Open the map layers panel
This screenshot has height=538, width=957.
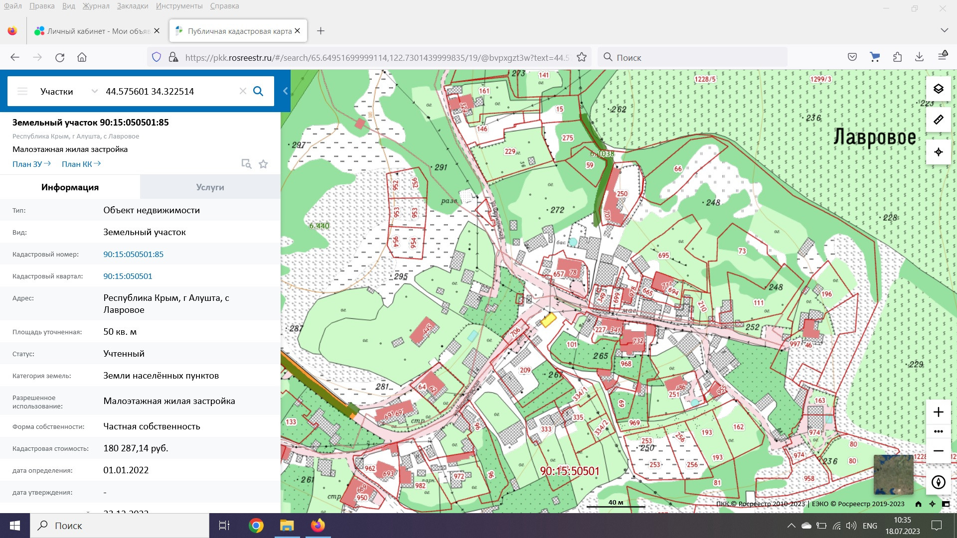click(x=938, y=89)
